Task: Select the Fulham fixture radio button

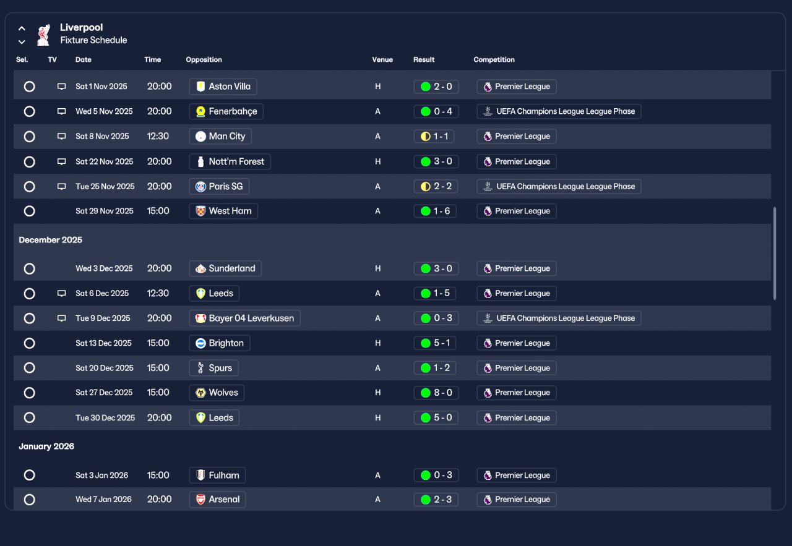Action: point(29,476)
